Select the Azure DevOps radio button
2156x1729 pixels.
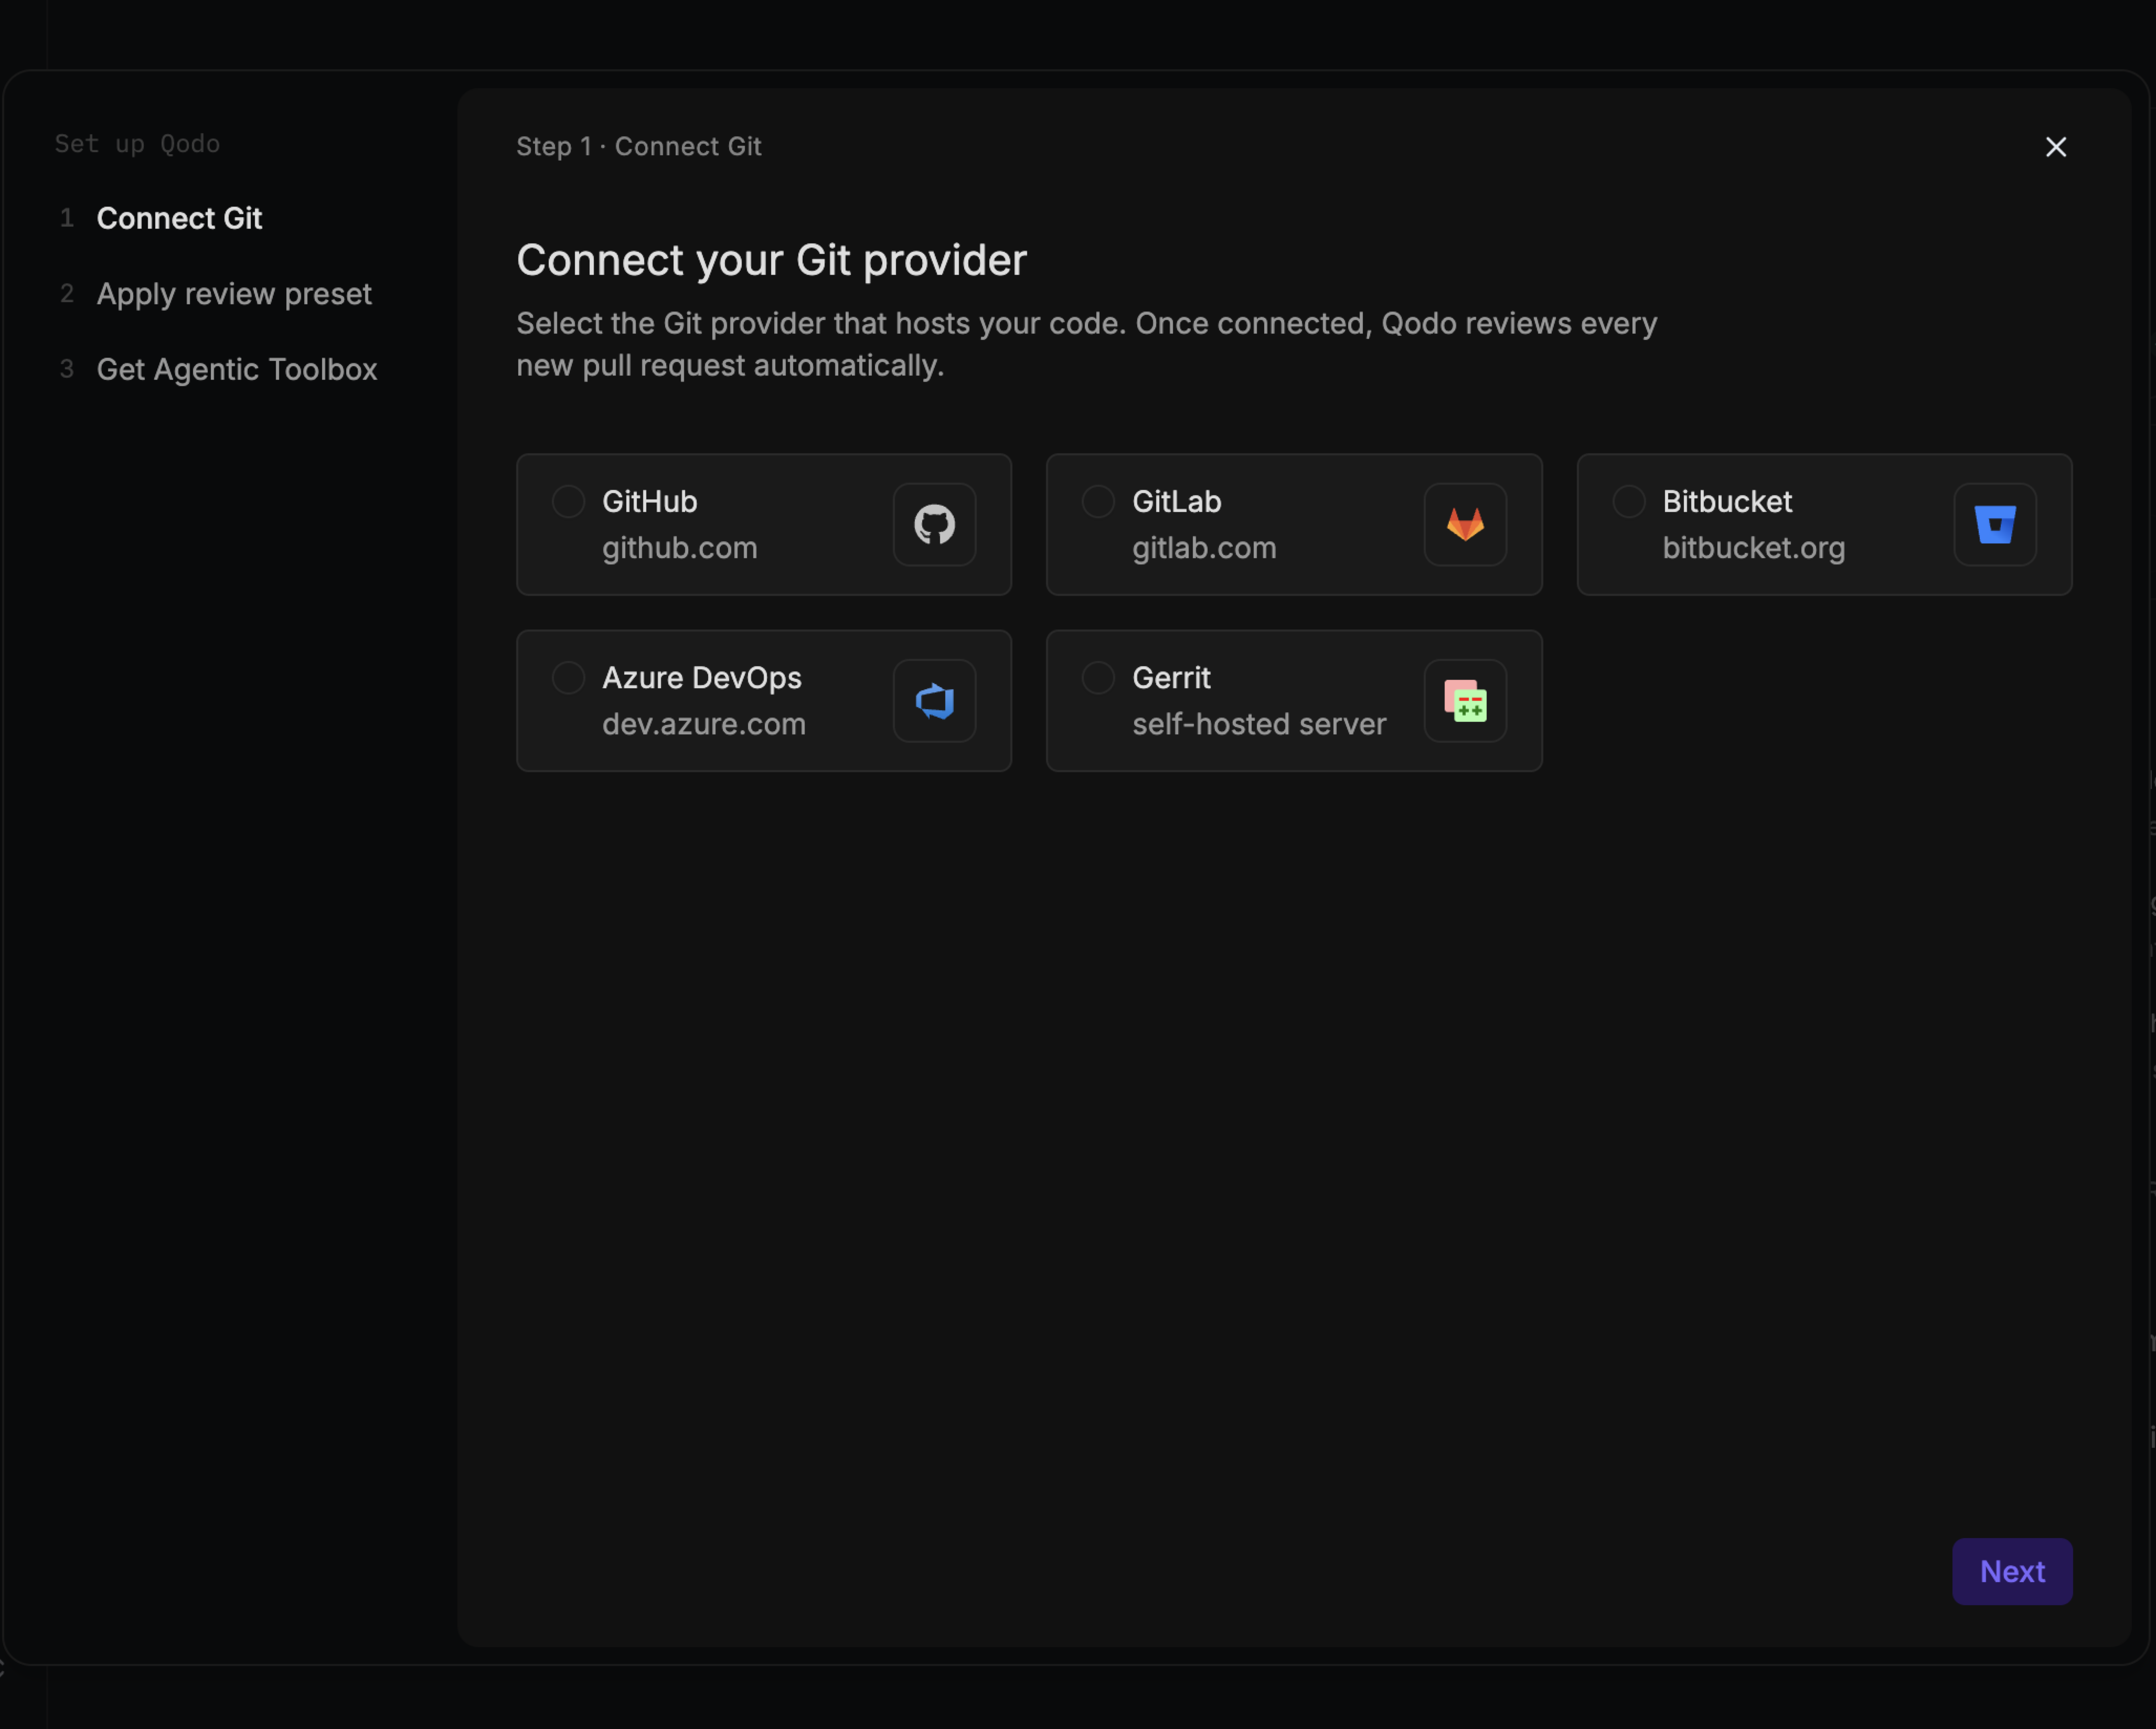[568, 677]
